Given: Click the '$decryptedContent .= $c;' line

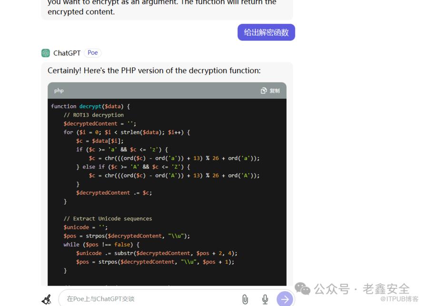Looking at the screenshot, I should [114, 193].
